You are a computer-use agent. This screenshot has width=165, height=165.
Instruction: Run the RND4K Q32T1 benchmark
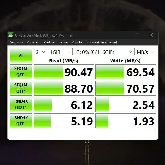pos(21,105)
